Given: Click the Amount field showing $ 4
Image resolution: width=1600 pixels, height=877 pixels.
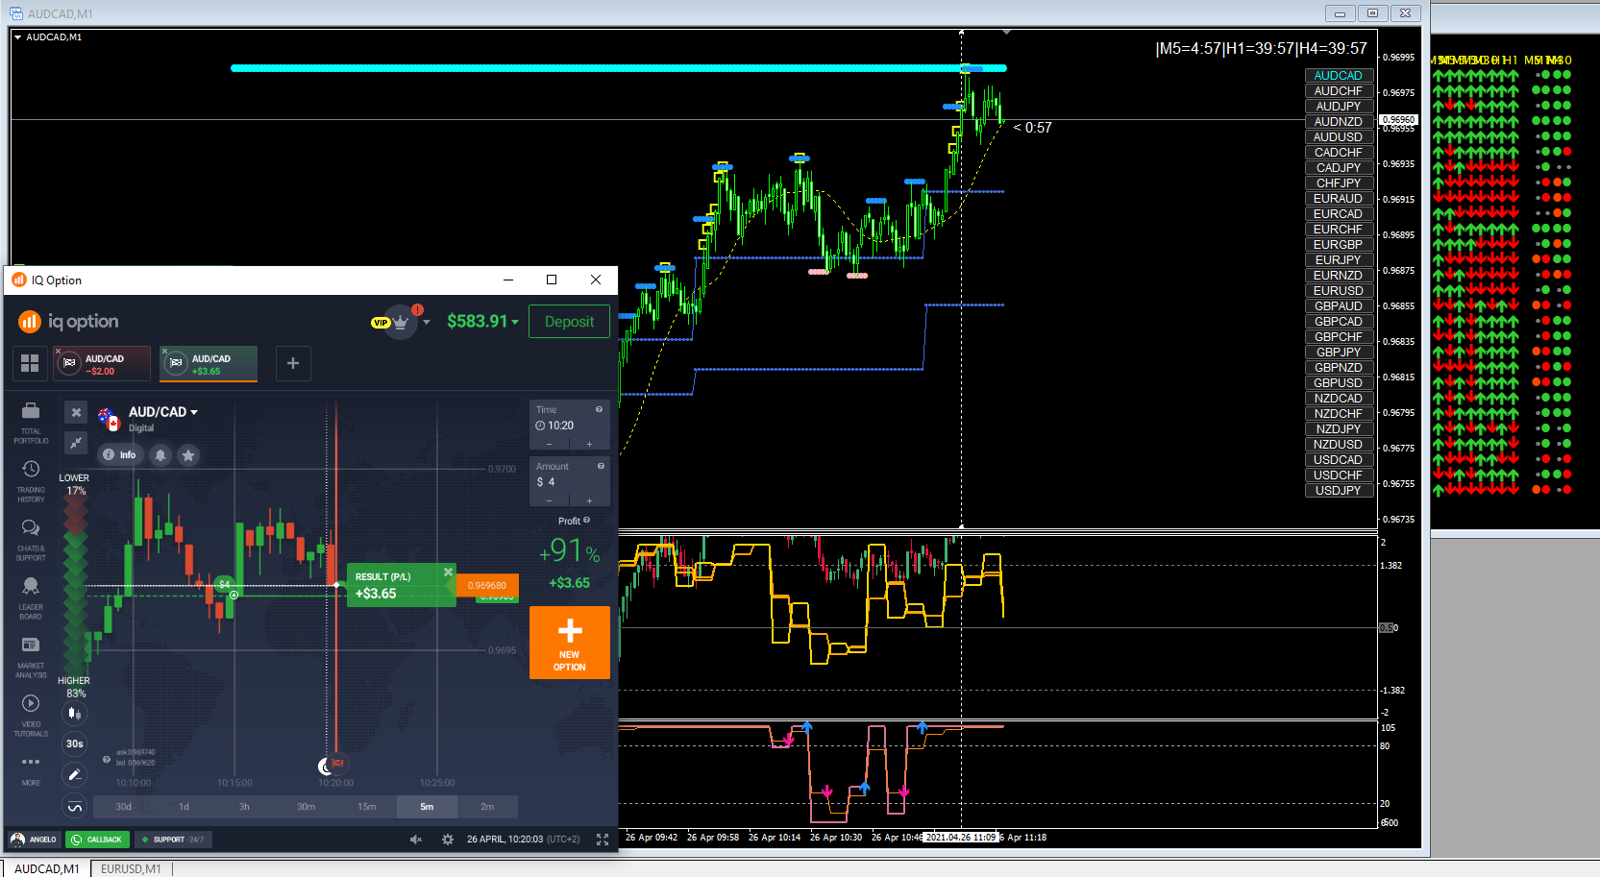Looking at the screenshot, I should pyautogui.click(x=570, y=482).
